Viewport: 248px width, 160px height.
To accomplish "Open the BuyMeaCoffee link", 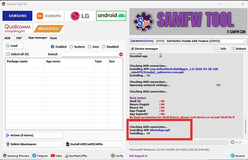I will (x=77, y=156).
